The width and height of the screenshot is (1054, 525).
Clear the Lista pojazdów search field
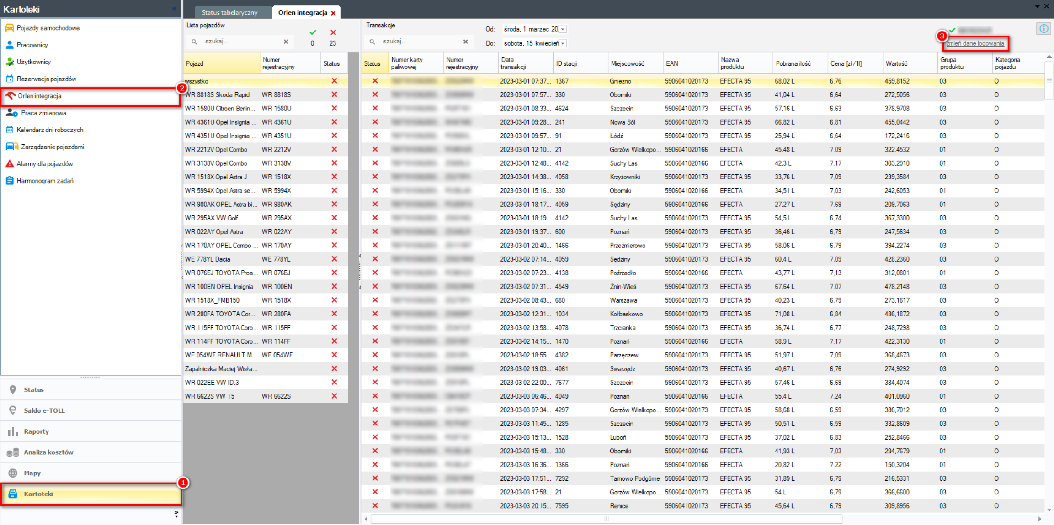click(x=286, y=42)
